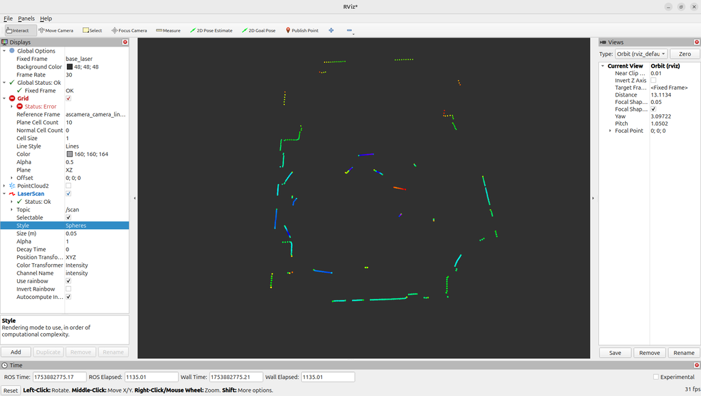
Task: Click the Zero button in Views
Action: 685,54
